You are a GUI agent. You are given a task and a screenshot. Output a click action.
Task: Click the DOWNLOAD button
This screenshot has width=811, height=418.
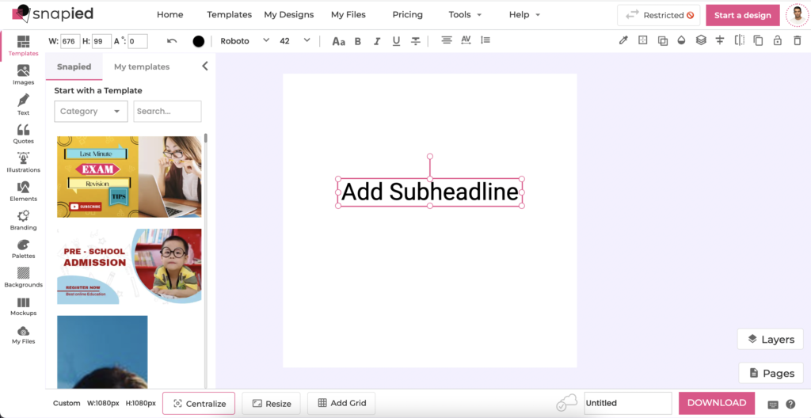tap(716, 403)
